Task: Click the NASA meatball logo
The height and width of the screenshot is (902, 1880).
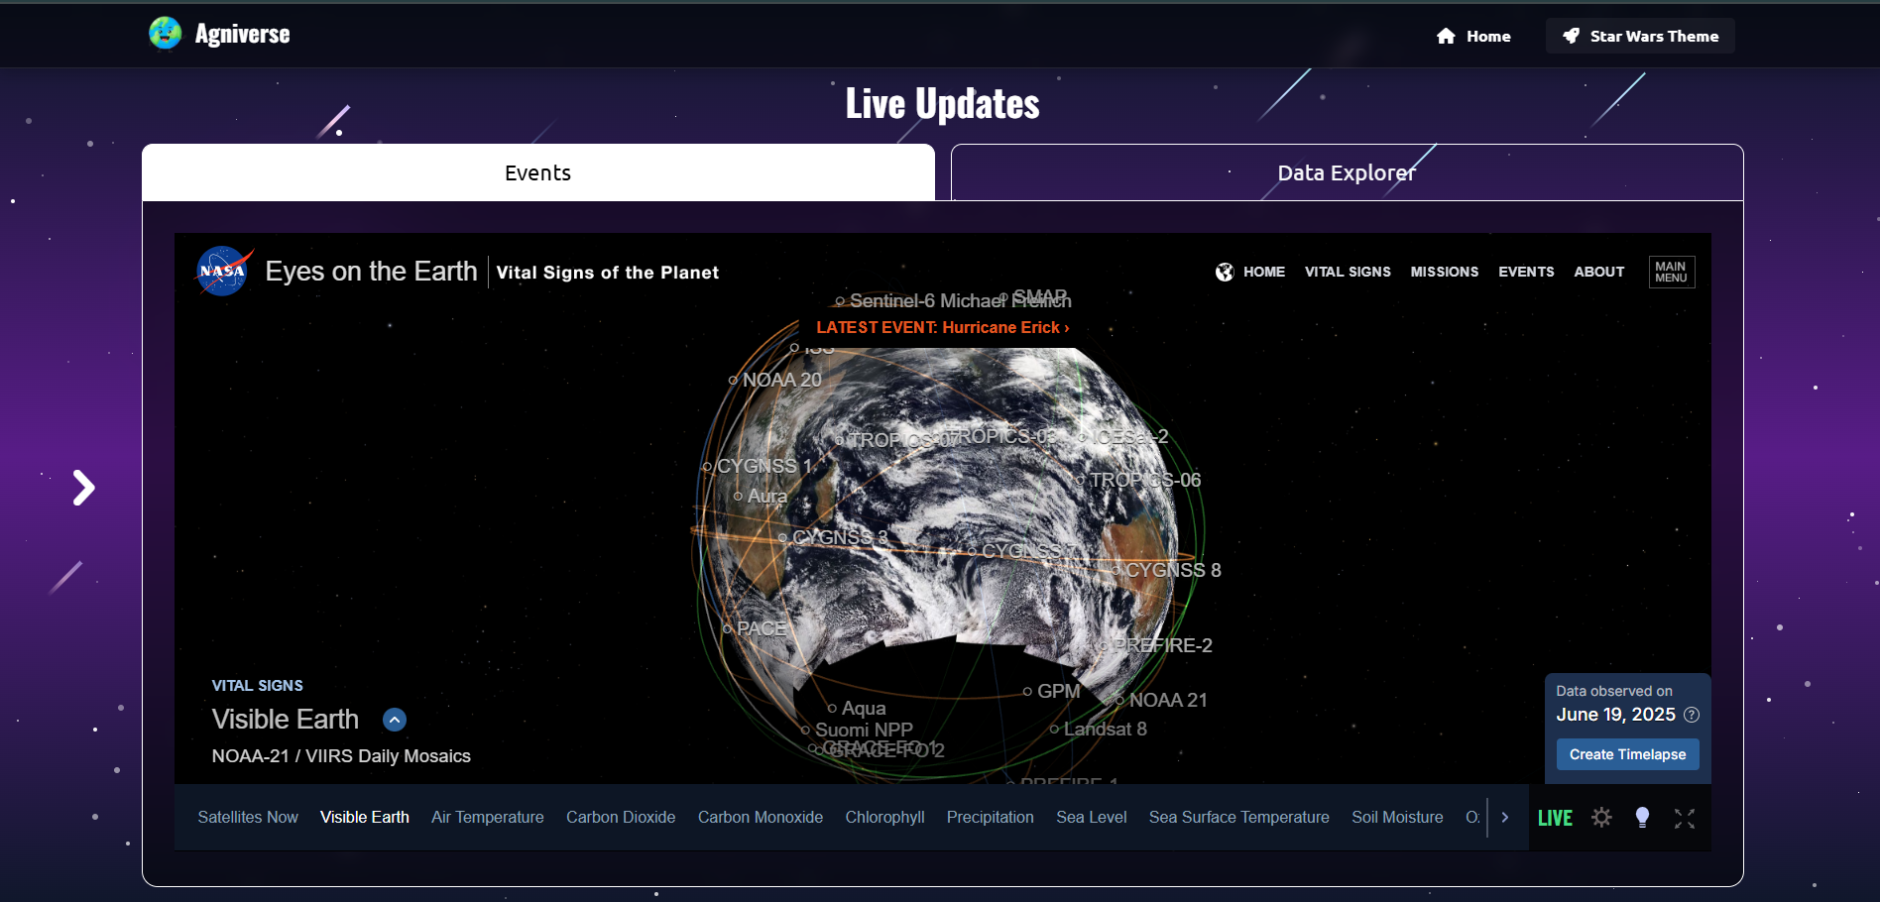Action: point(224,271)
